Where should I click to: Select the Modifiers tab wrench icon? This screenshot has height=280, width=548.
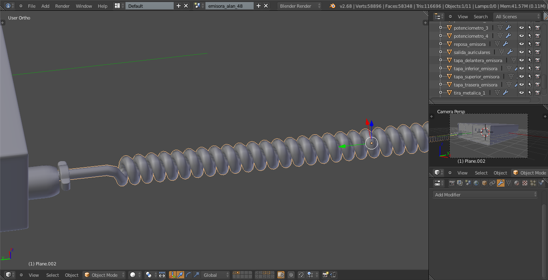click(501, 183)
